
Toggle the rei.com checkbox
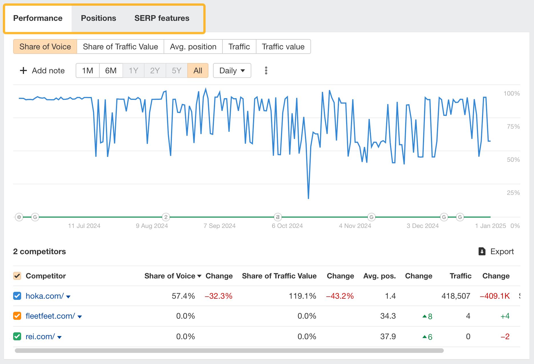click(x=17, y=336)
